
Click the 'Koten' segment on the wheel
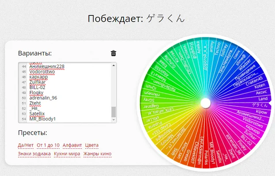tap(260, 86)
